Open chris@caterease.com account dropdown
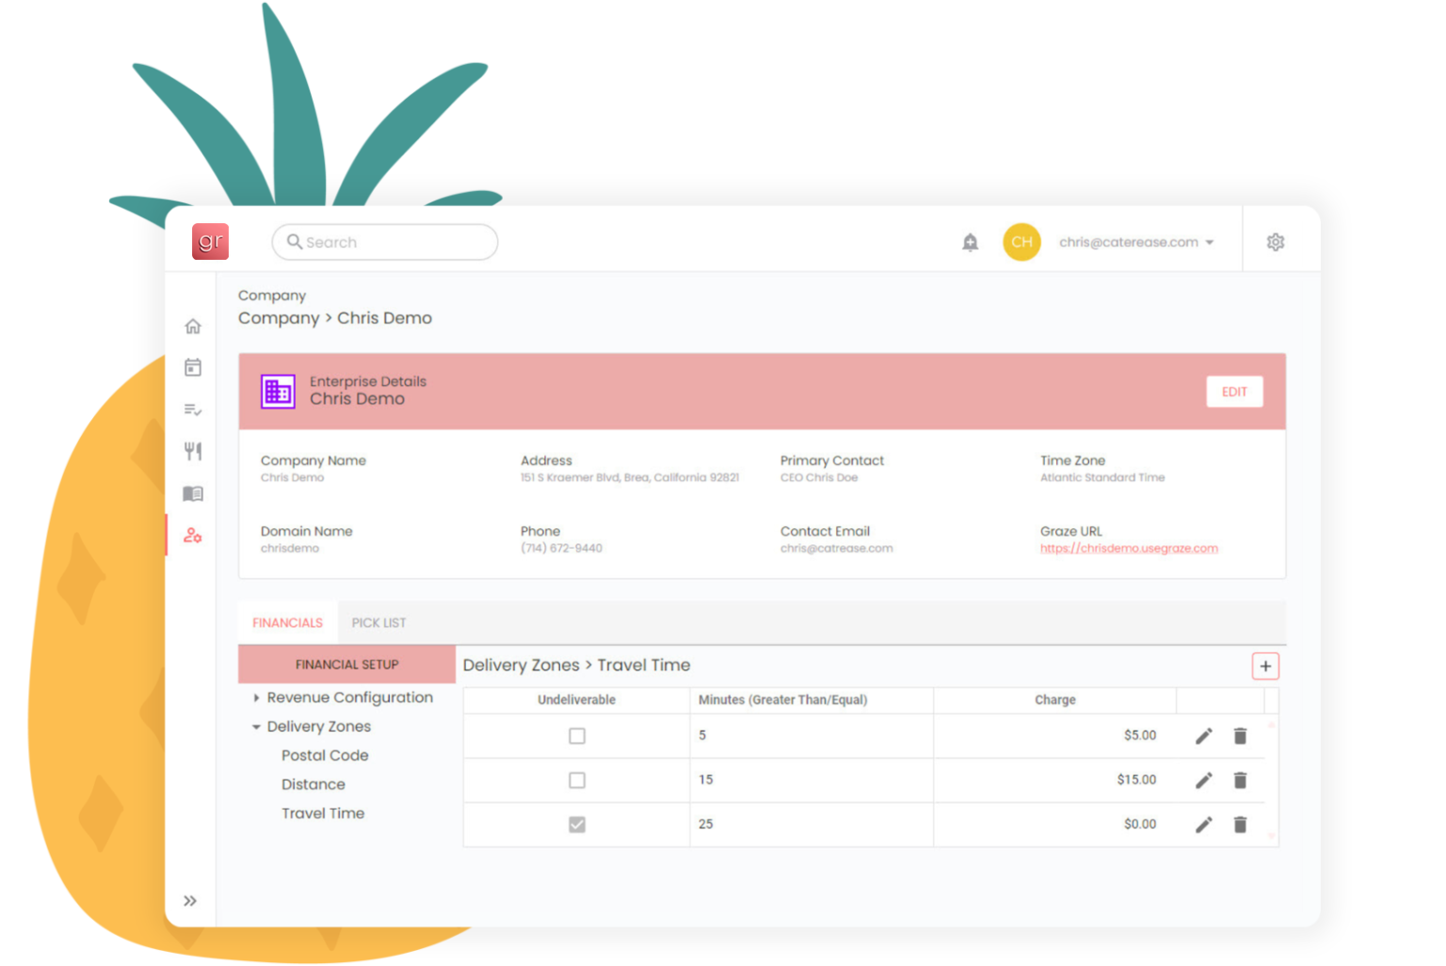The image size is (1446, 966). 1135,243
